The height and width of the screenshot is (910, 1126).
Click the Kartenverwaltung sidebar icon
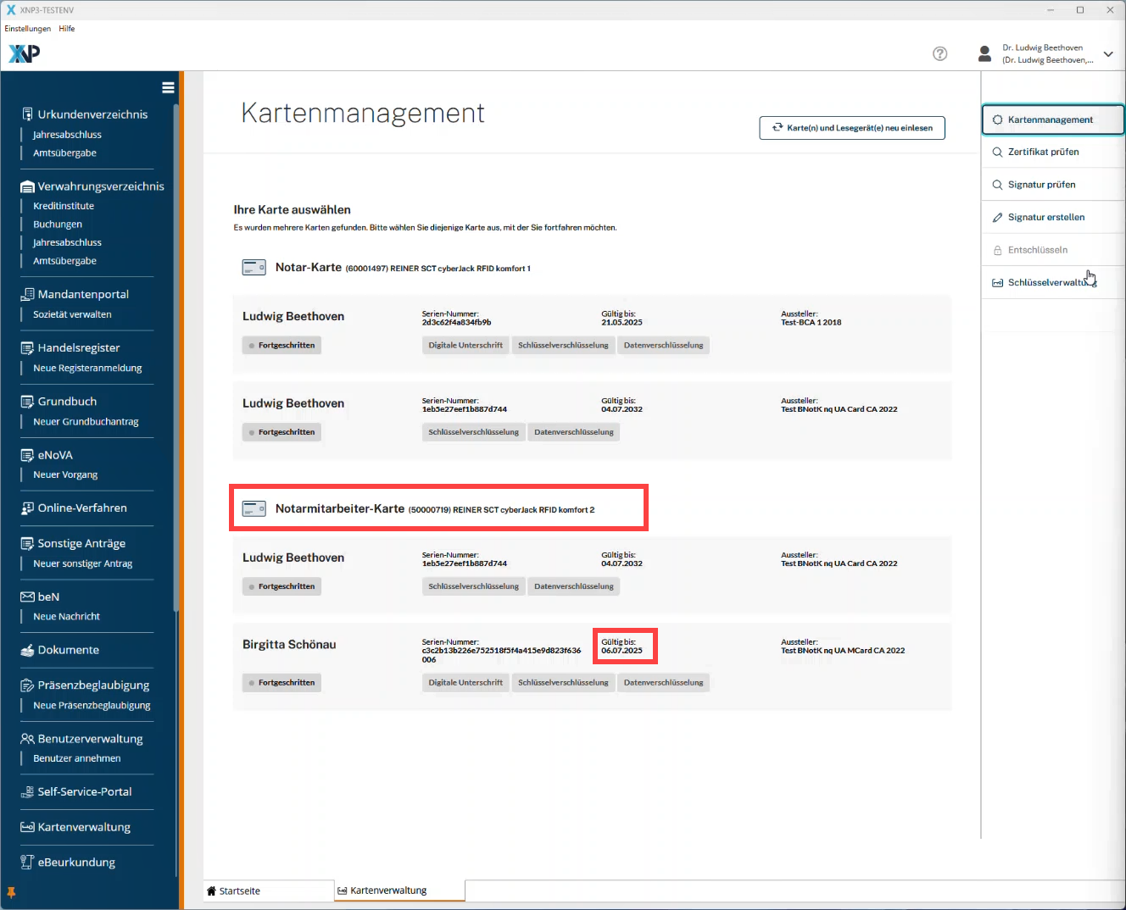[27, 827]
